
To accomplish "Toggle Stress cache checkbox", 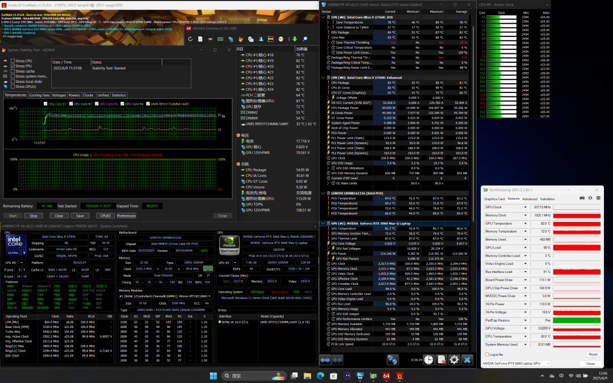I will coord(13,71).
